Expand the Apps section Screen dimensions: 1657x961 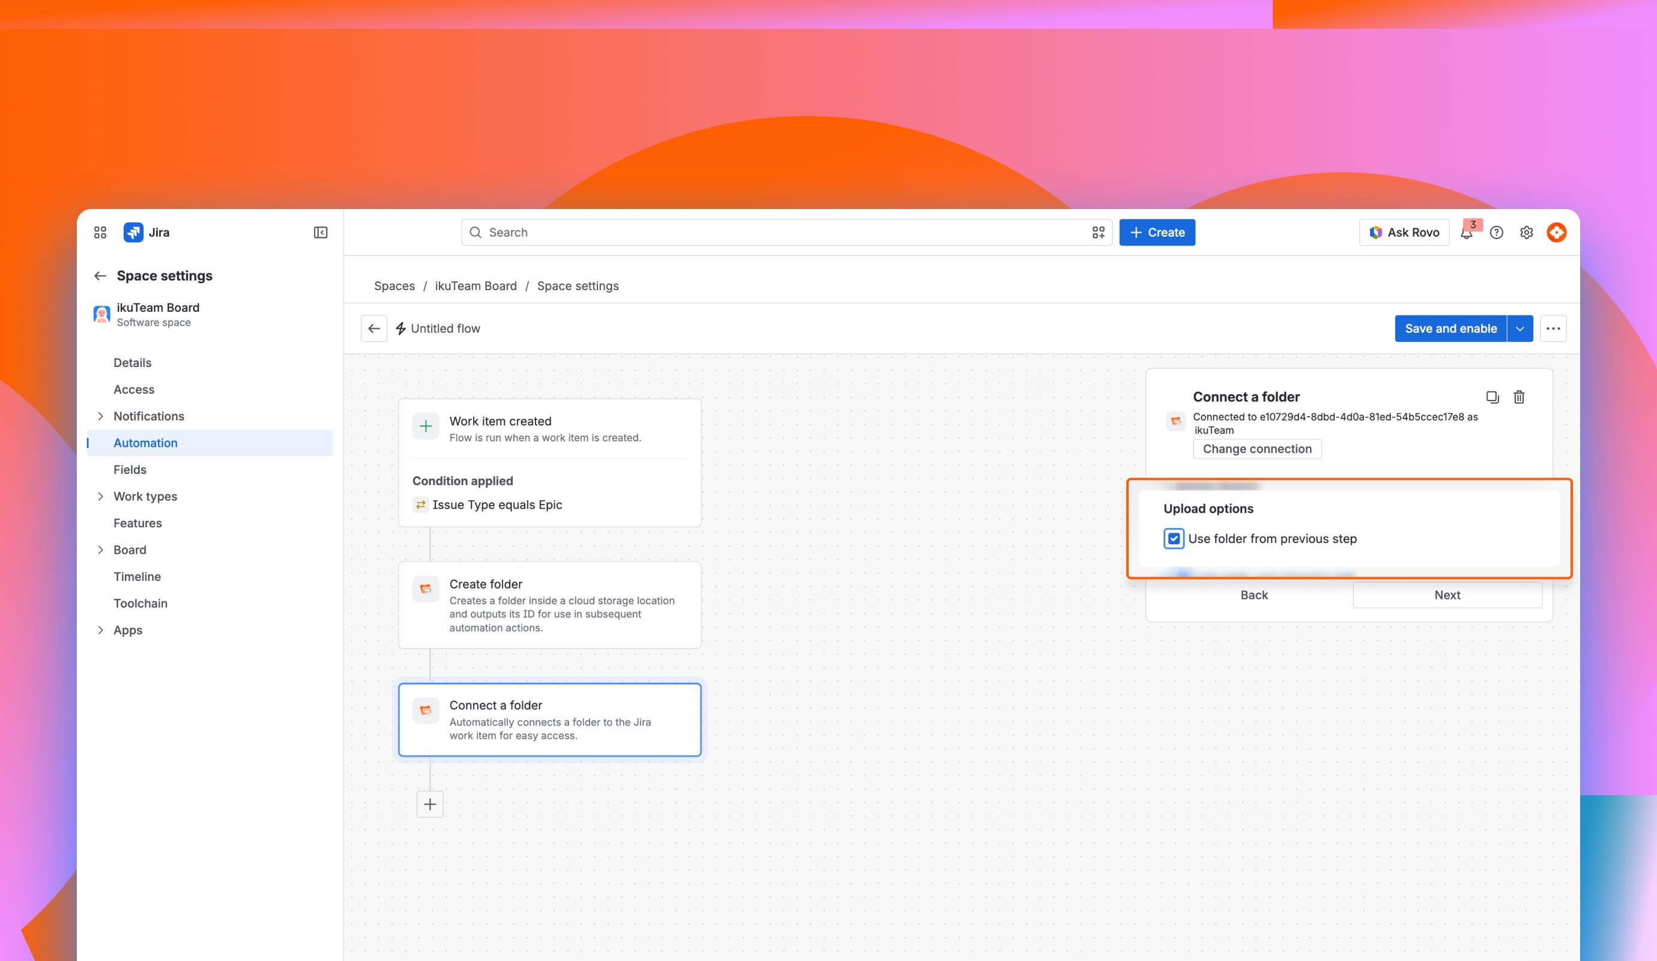pos(100,630)
